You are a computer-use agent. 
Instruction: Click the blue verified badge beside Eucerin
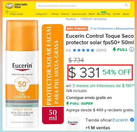132,120
